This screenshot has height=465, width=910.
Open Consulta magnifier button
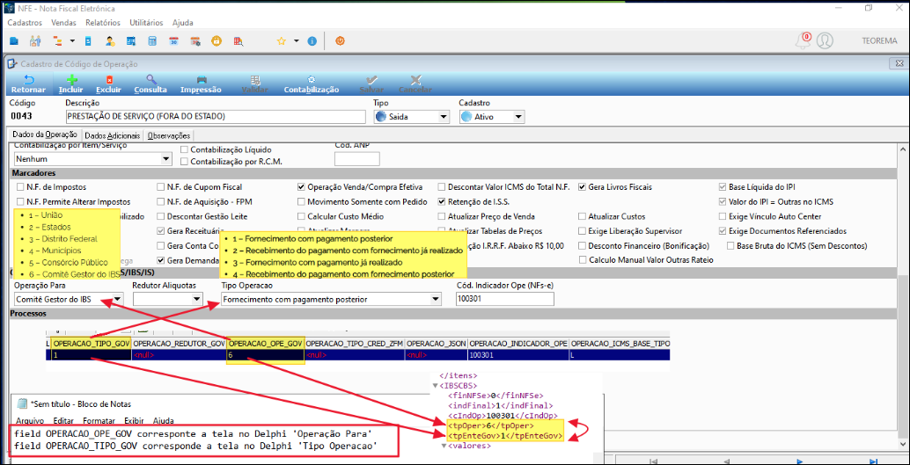150,84
